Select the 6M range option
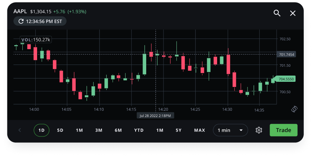The height and width of the screenshot is (157, 313). tap(118, 130)
